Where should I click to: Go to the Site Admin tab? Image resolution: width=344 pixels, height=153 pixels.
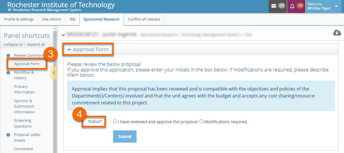coord(52,19)
